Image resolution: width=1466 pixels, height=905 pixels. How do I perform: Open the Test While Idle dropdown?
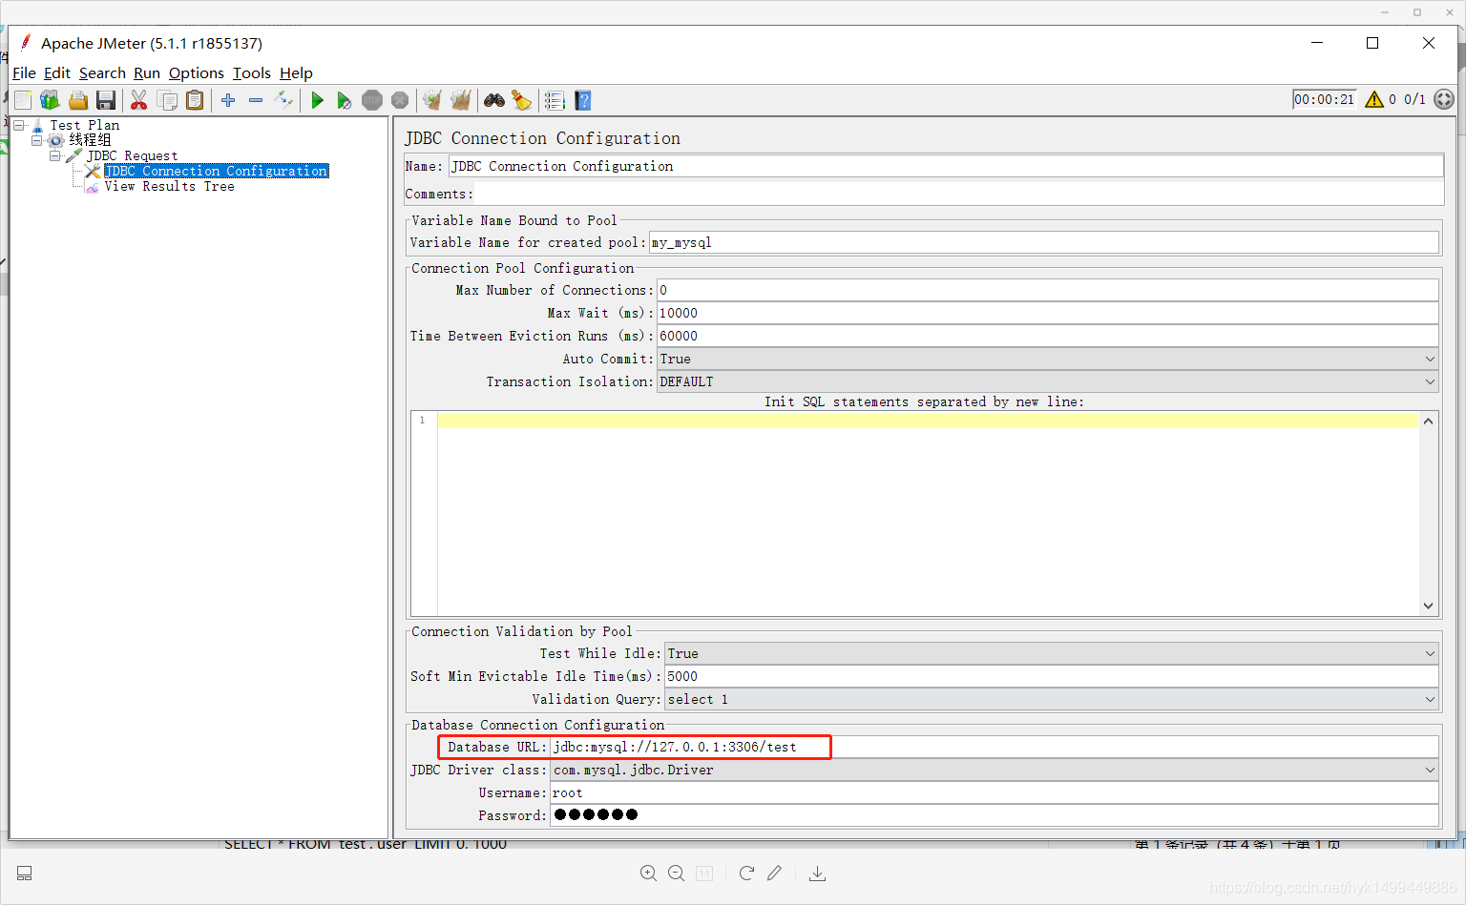[1052, 653]
